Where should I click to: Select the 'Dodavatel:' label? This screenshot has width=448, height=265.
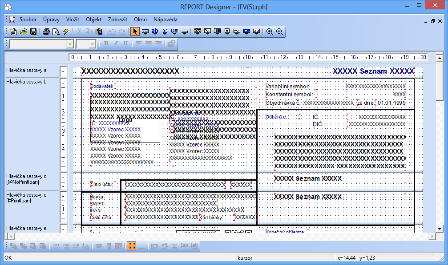pyautogui.click(x=101, y=86)
